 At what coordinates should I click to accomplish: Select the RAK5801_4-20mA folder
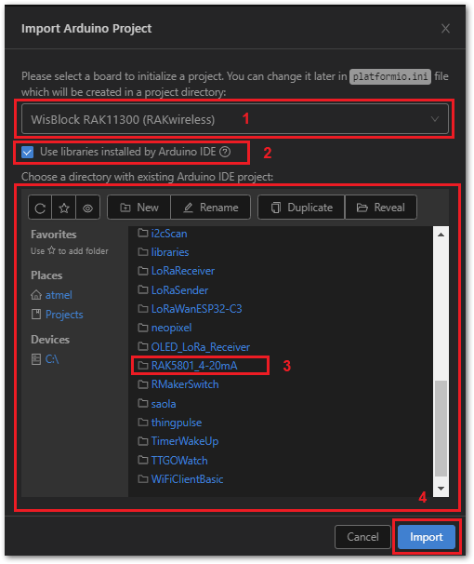(x=194, y=366)
